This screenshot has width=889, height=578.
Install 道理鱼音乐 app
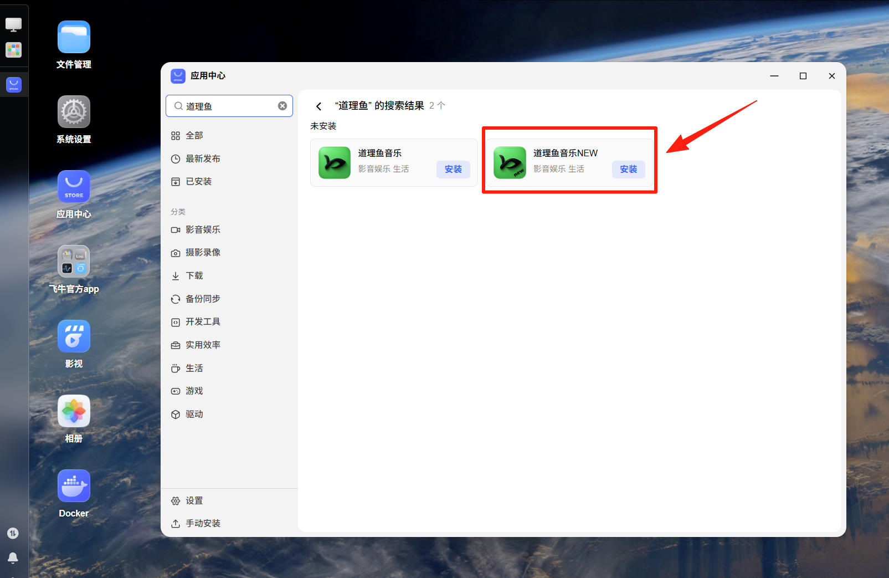tap(453, 169)
